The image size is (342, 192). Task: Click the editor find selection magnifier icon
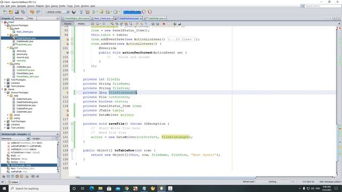pos(112,23)
